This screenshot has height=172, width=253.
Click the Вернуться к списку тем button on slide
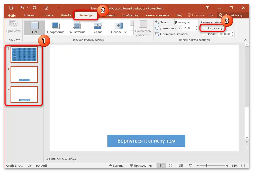(x=146, y=141)
